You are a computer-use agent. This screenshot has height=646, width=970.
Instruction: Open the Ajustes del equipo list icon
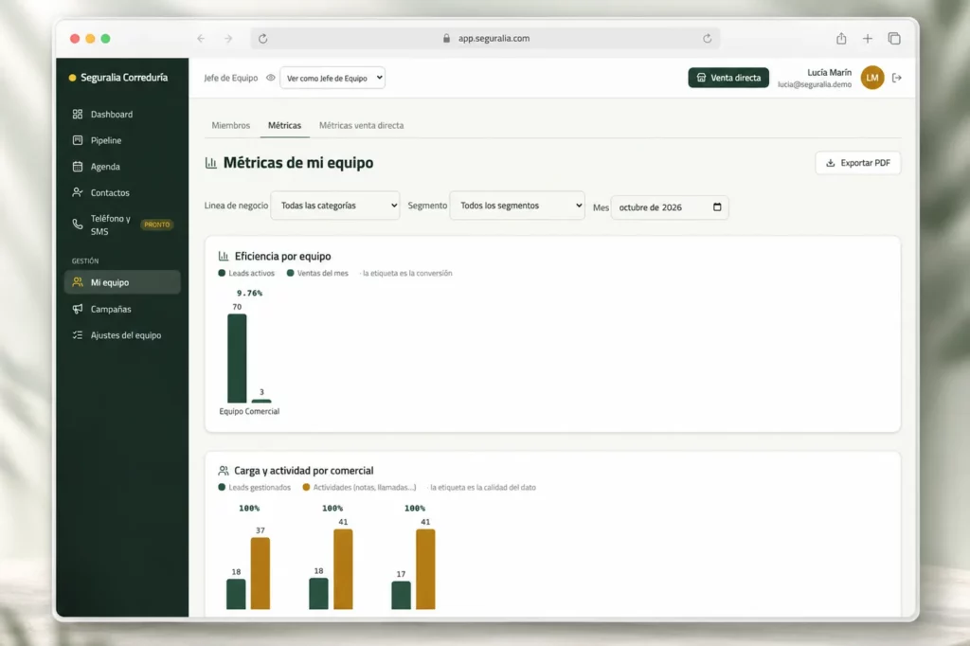78,334
